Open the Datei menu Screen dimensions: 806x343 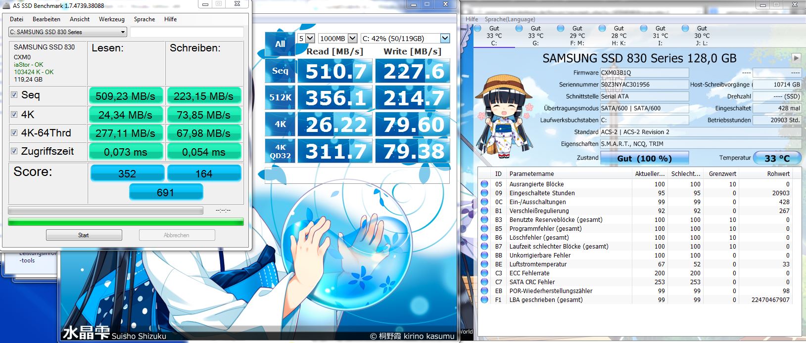pyautogui.click(x=16, y=19)
